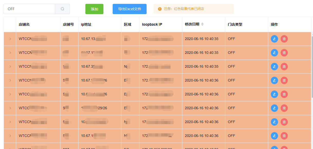Click the pencil edit icon on the second row
This screenshot has width=313, height=149.
(274, 53)
